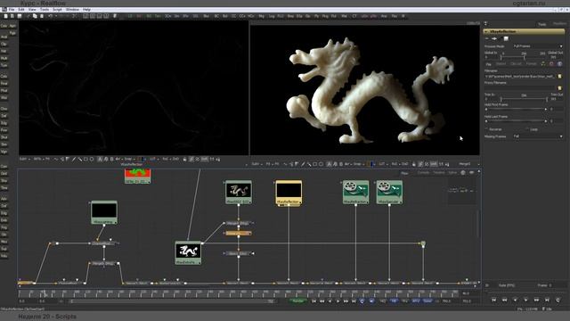The height and width of the screenshot is (321, 570).
Task: Go to last frame in right-side transport
Action: click(x=547, y=300)
